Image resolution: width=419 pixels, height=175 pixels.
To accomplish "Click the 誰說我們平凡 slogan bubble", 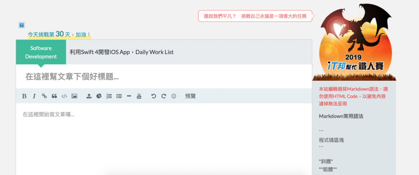I will tap(255, 16).
